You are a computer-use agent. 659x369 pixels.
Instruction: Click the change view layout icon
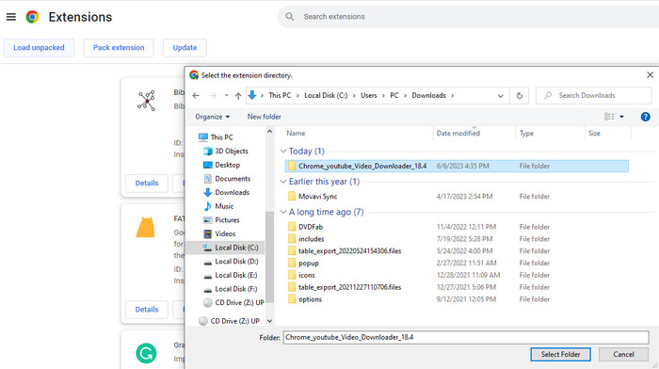(x=609, y=117)
